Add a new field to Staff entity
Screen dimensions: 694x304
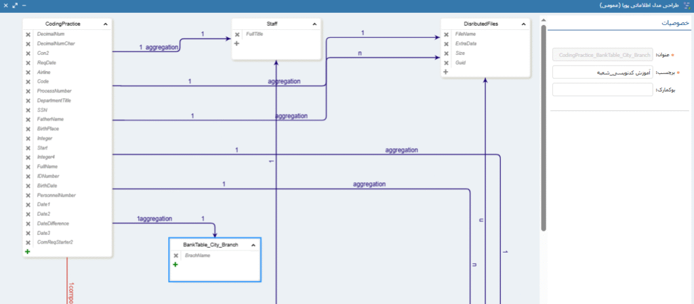pos(237,43)
